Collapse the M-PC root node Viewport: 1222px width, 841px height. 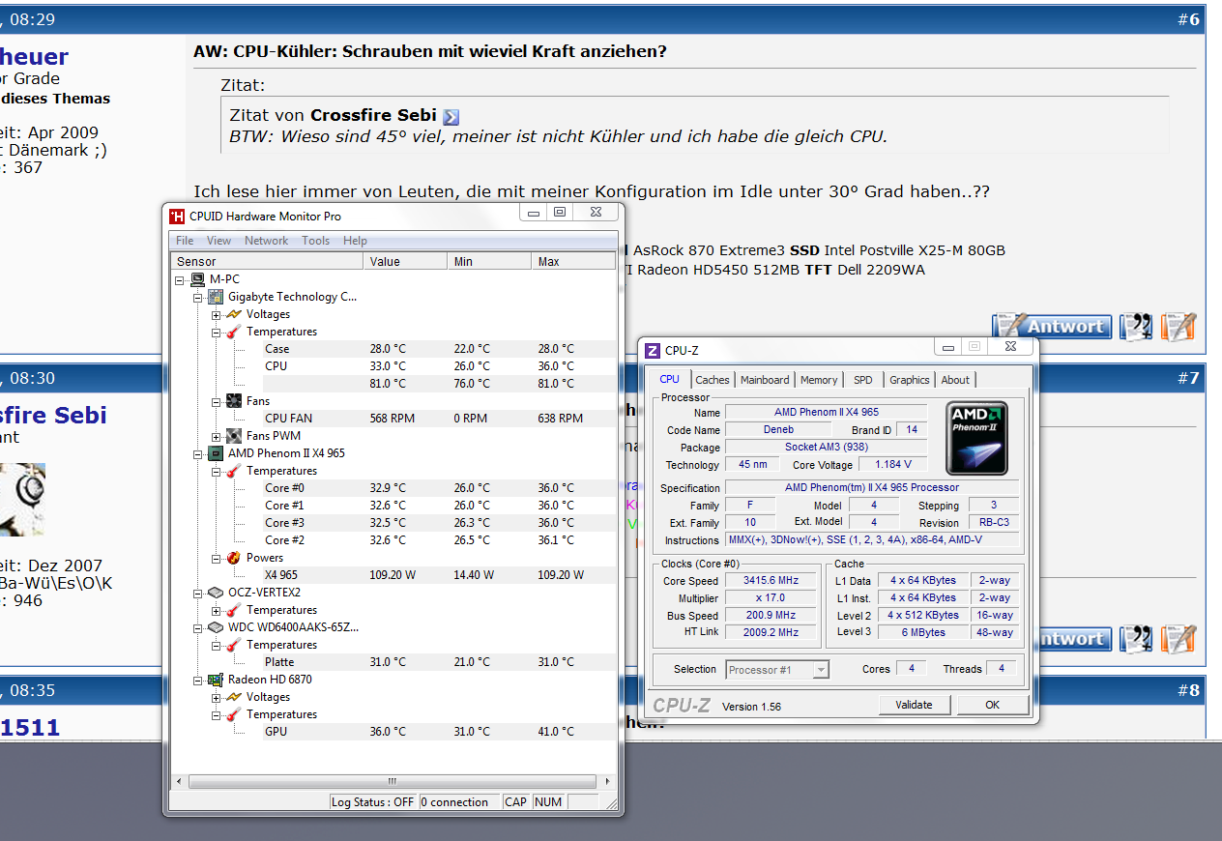(x=180, y=279)
